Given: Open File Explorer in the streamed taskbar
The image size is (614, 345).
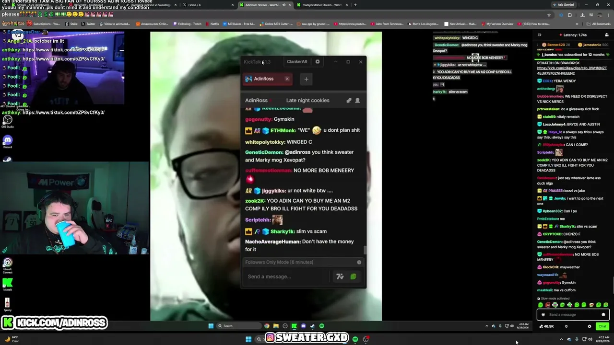Looking at the screenshot, I should (x=276, y=326).
